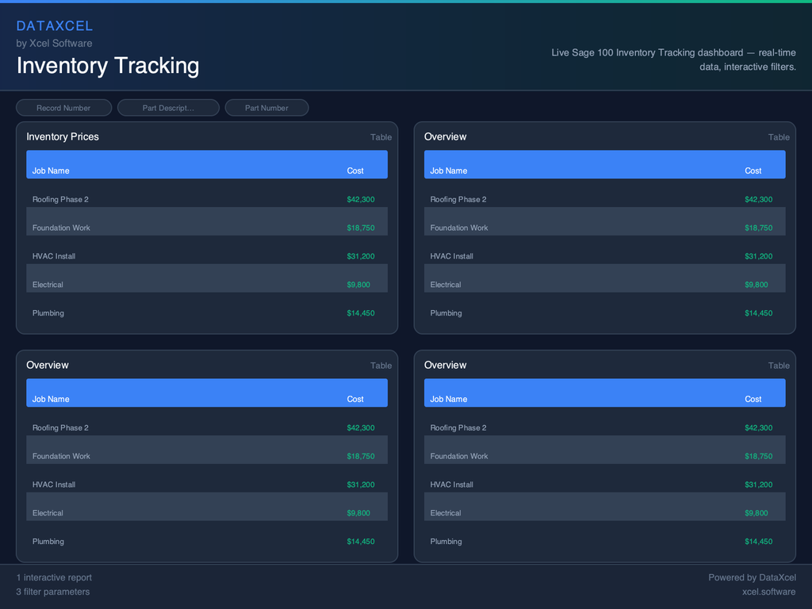Image resolution: width=812 pixels, height=609 pixels.
Task: Click the 3 filter parameters label
Action: click(52, 592)
